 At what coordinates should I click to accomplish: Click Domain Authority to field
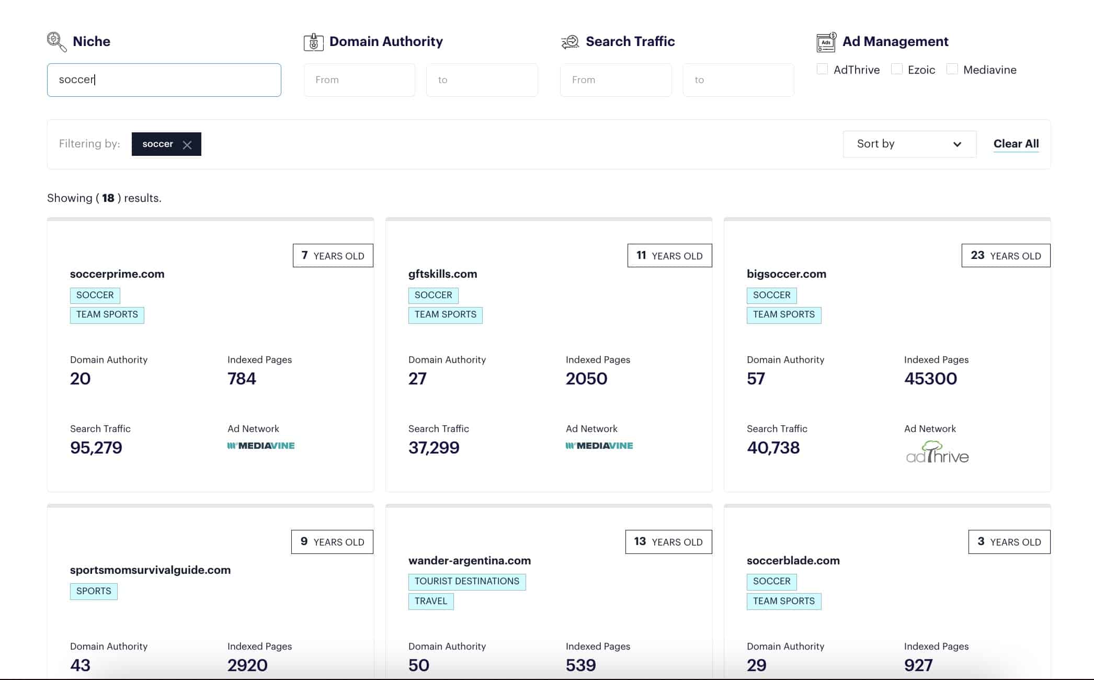(482, 80)
